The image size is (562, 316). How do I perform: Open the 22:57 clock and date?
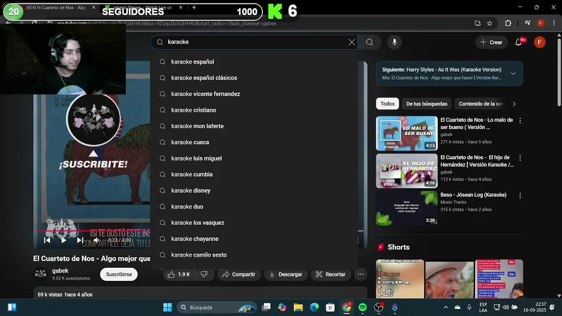click(535, 307)
